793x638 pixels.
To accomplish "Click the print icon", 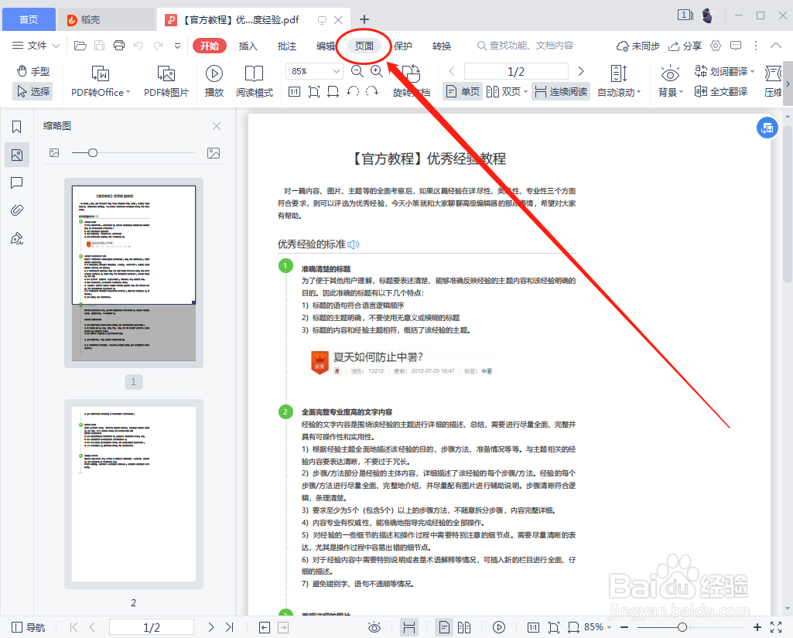I will (x=119, y=46).
